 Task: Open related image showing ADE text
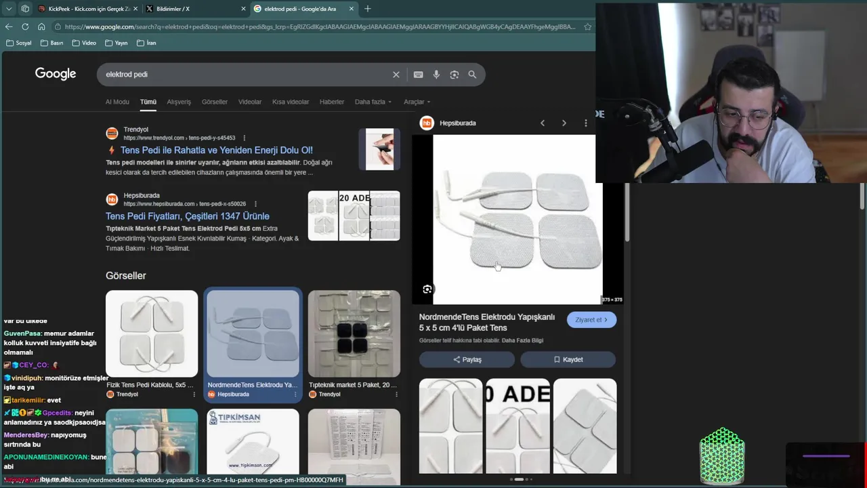point(517,426)
